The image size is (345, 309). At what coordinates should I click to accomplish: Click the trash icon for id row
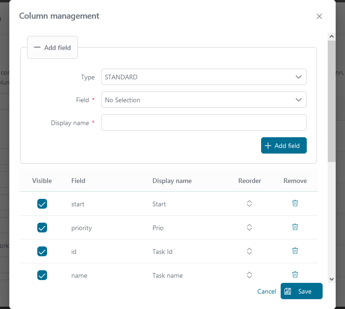tap(295, 251)
